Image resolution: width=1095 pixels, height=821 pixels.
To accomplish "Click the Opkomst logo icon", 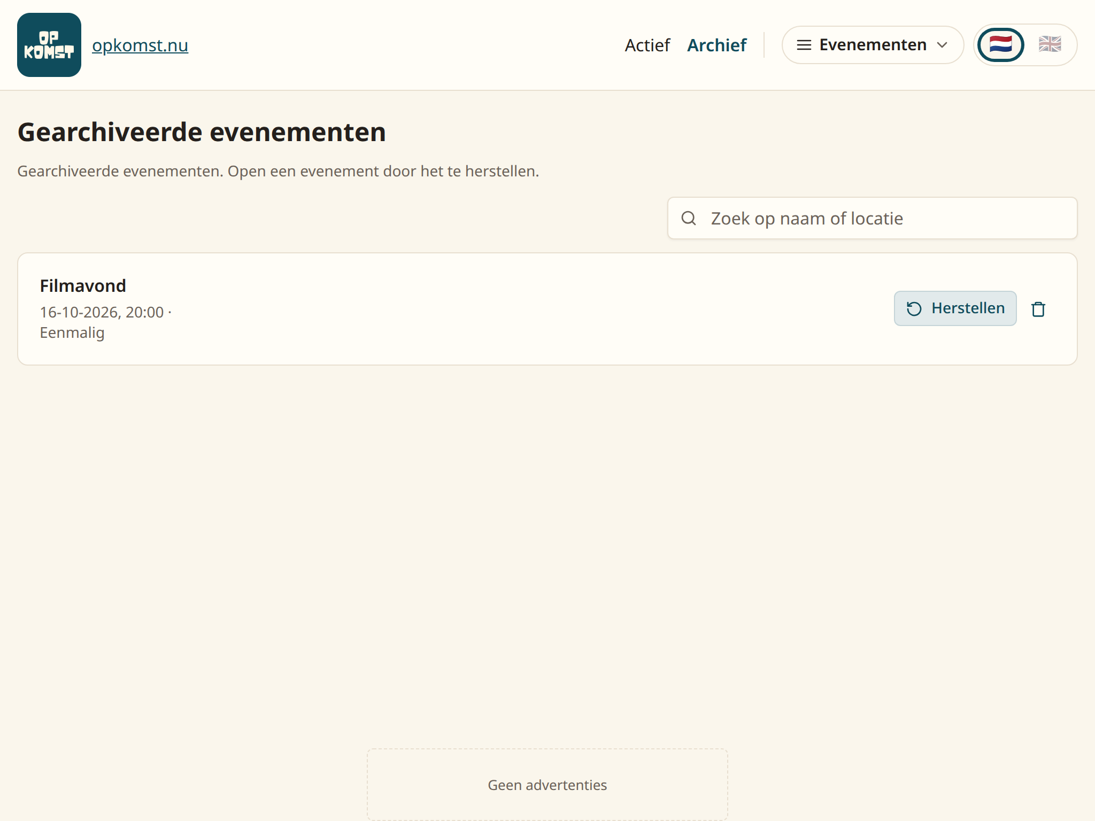I will pyautogui.click(x=49, y=45).
